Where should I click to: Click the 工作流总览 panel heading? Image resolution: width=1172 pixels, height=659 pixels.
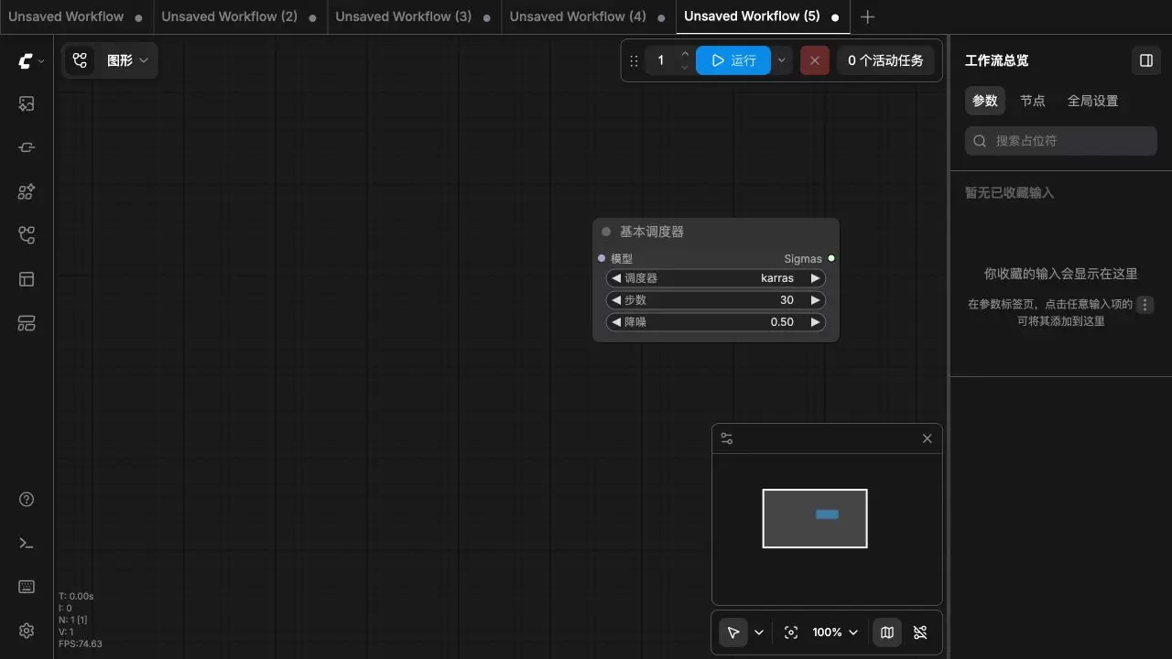click(996, 60)
